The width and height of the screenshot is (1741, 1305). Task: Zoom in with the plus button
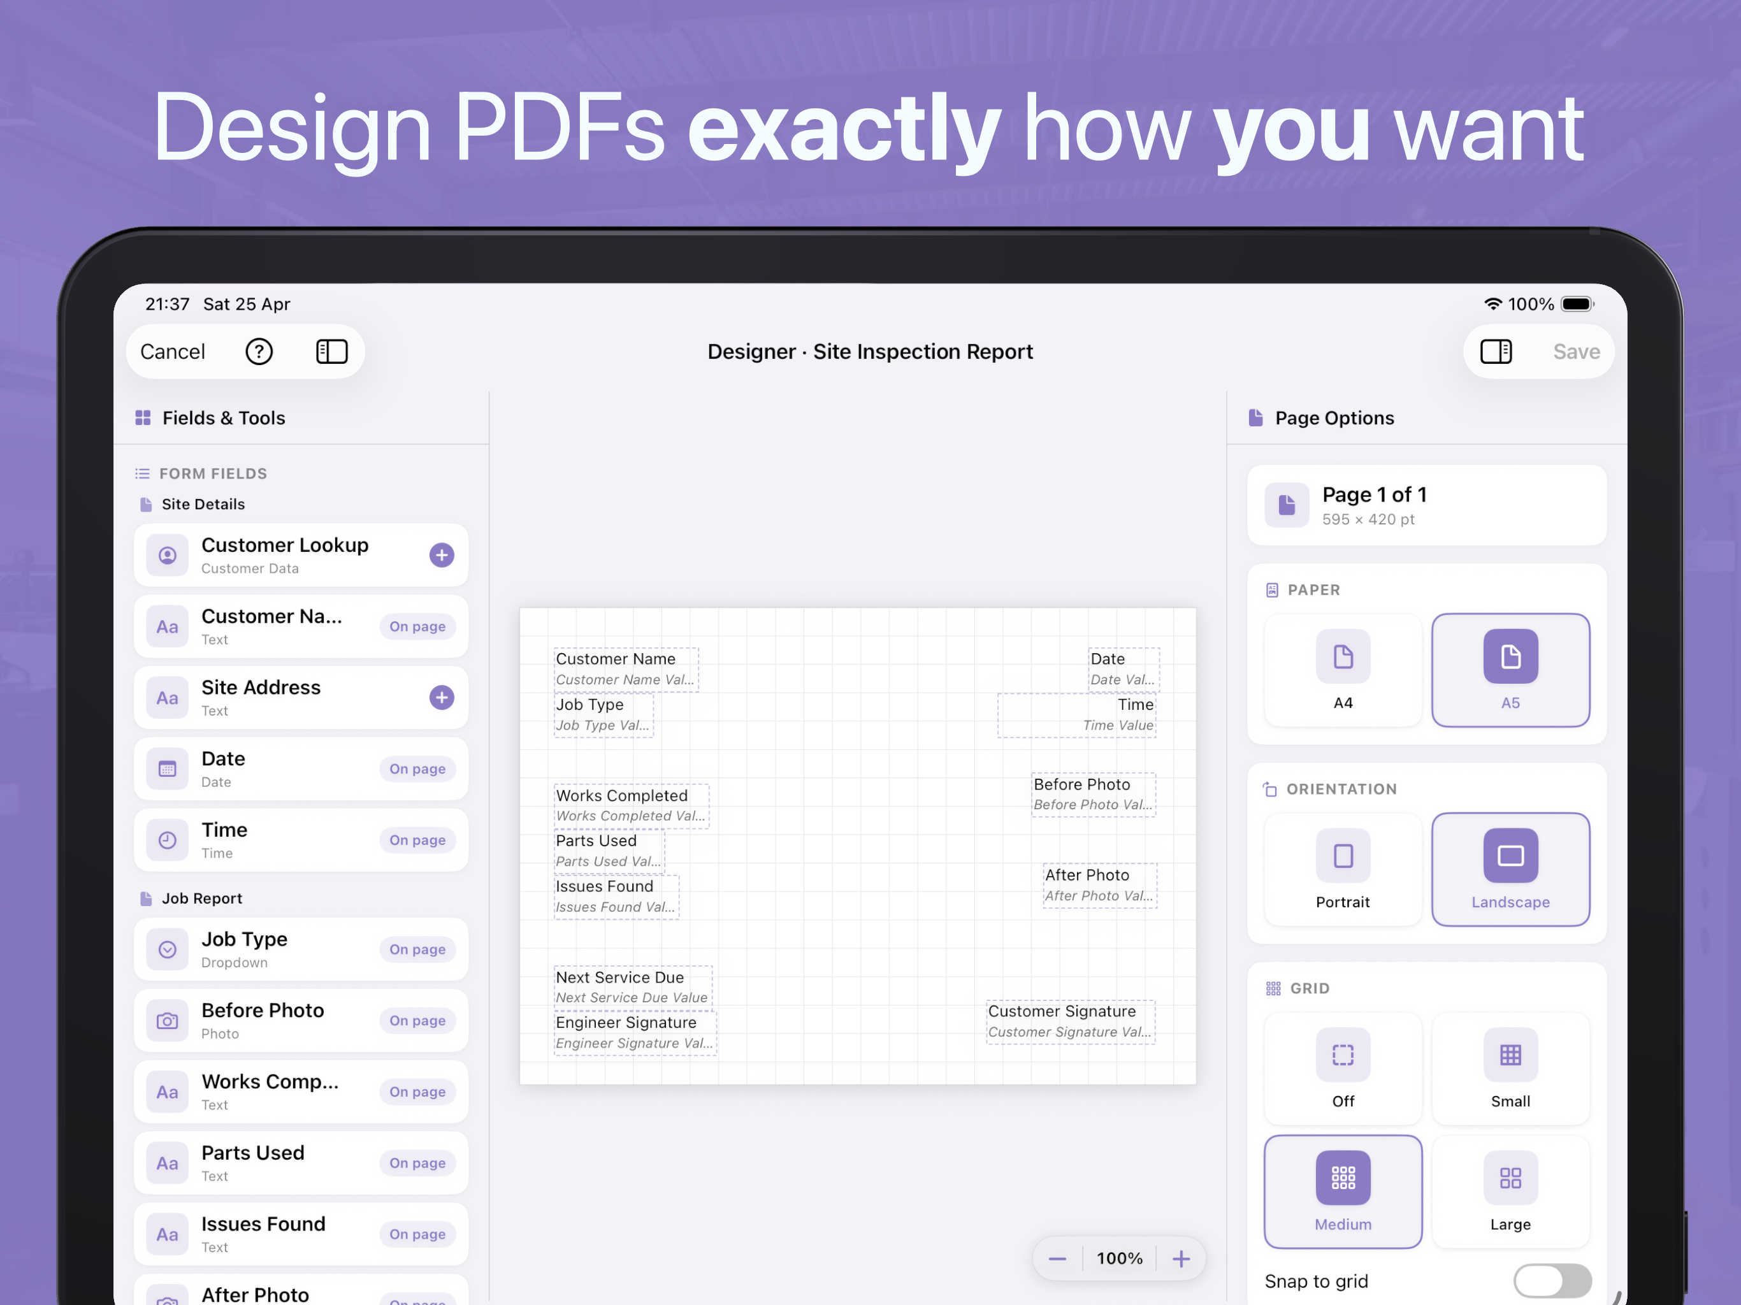point(1181,1258)
